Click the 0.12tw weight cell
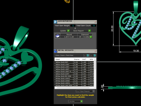 click(x=86, y=37)
